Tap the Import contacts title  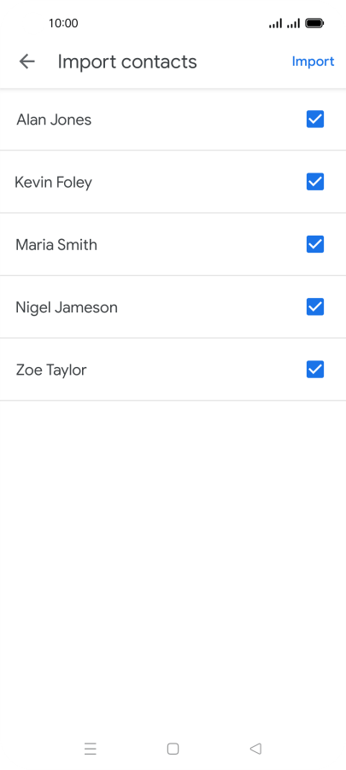(x=127, y=61)
